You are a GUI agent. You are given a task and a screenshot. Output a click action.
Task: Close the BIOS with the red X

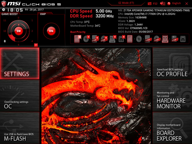coord(187,4)
